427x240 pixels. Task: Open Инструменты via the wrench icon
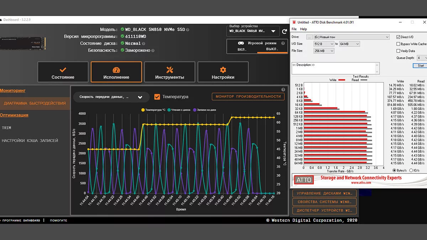tap(170, 70)
